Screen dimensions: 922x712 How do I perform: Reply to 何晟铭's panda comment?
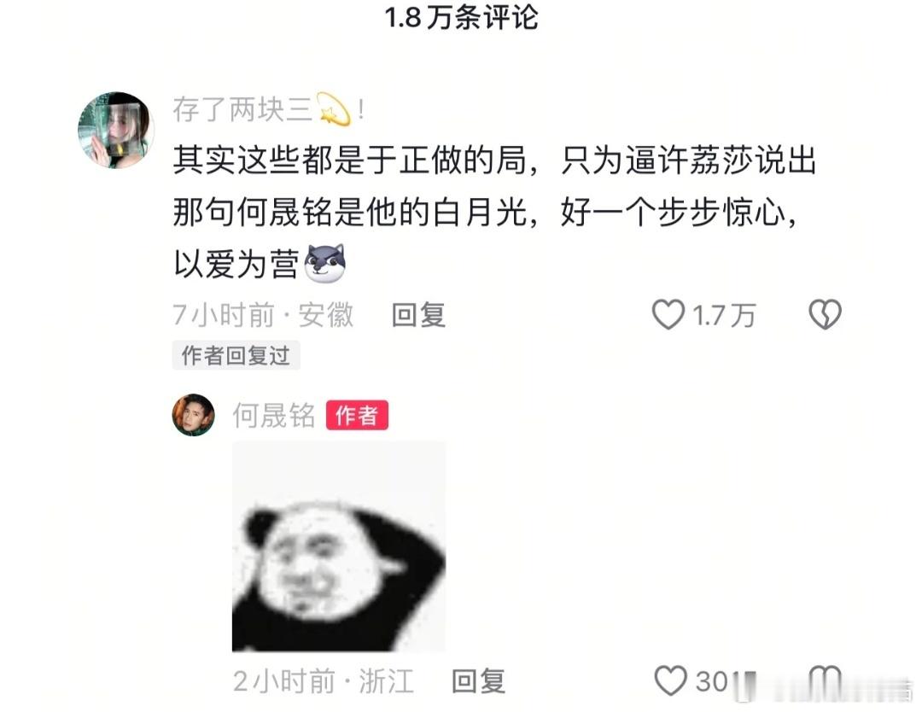478,681
